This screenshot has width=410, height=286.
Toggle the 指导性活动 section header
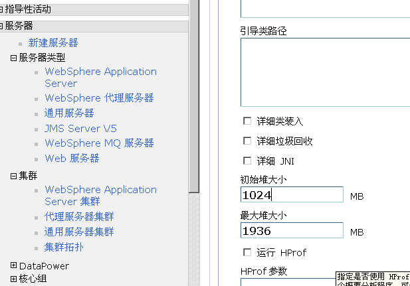click(1, 9)
